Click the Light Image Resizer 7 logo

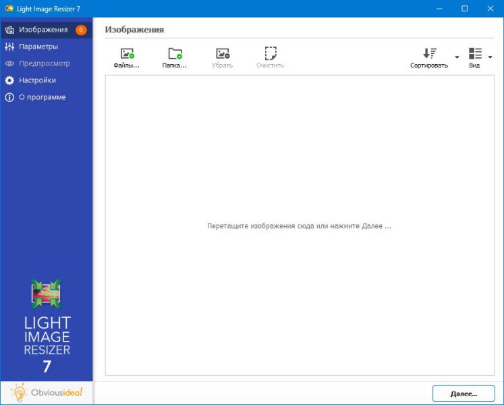point(47,324)
